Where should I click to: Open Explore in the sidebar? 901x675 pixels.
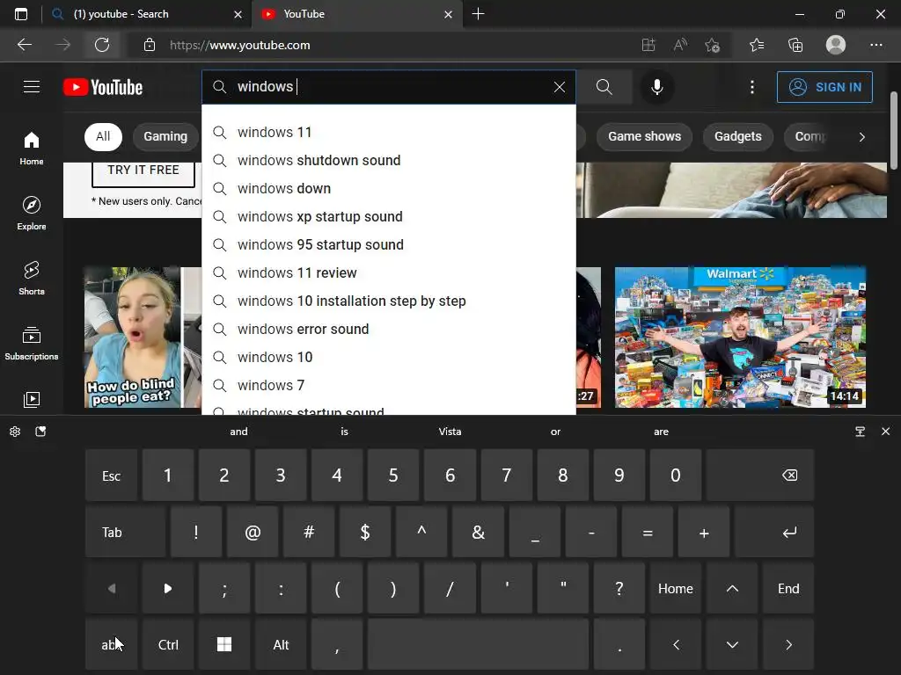click(32, 213)
